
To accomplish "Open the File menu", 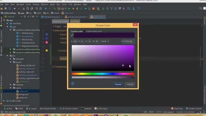I will tap(2, 4).
